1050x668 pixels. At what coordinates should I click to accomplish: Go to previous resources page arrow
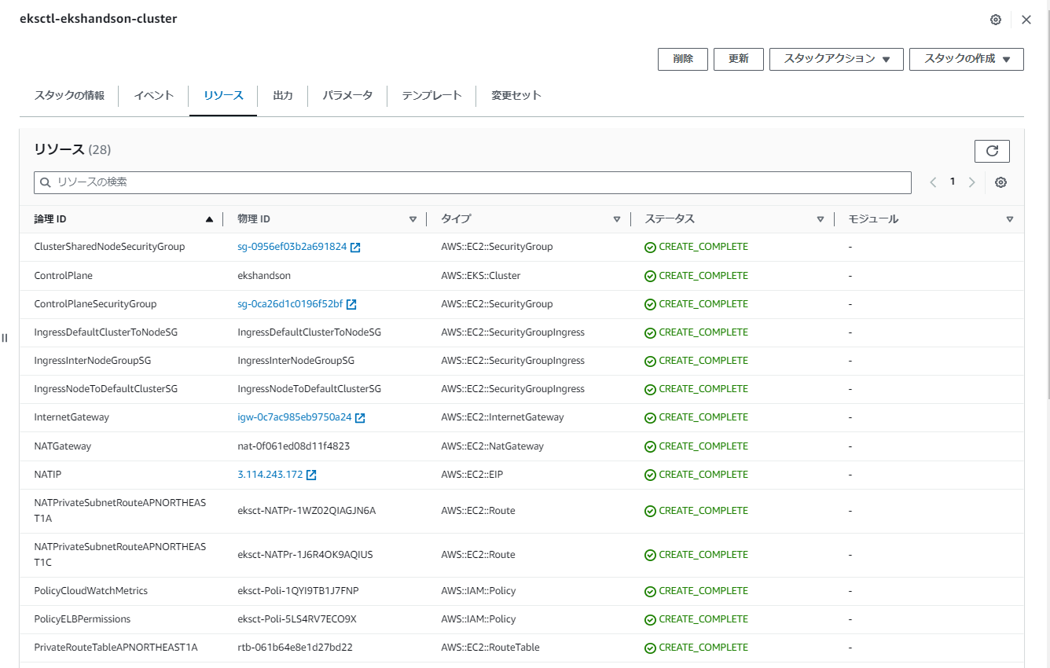point(933,182)
